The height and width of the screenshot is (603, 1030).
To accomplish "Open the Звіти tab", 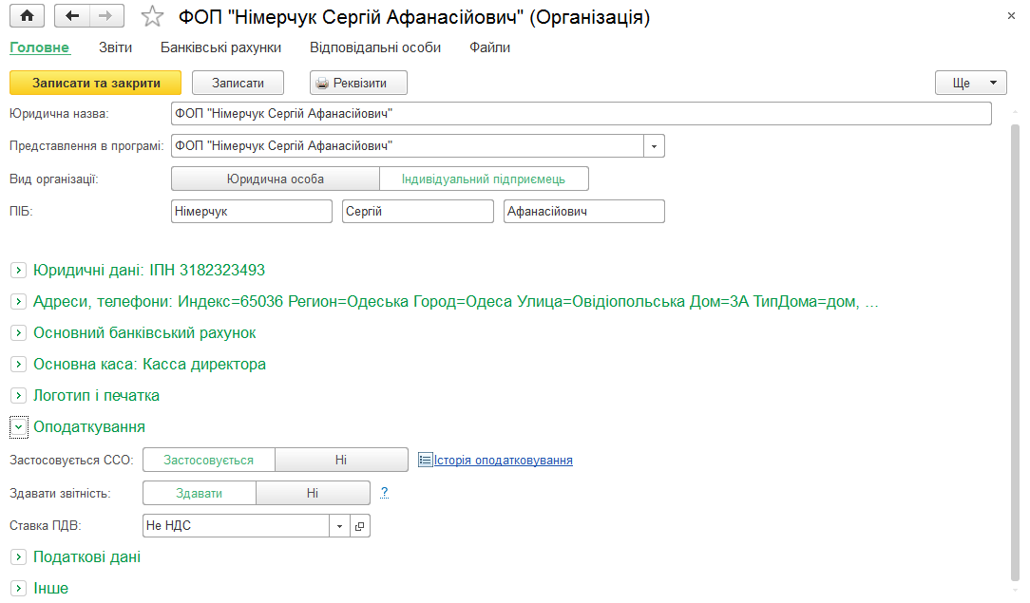I will point(116,47).
